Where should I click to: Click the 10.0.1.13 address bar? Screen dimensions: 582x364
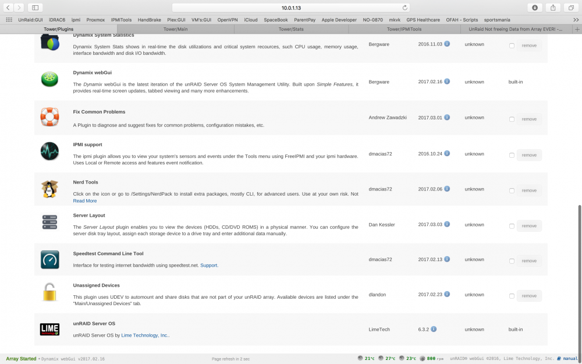coord(290,8)
